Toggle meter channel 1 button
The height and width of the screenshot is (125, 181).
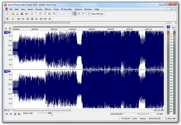tap(168, 27)
